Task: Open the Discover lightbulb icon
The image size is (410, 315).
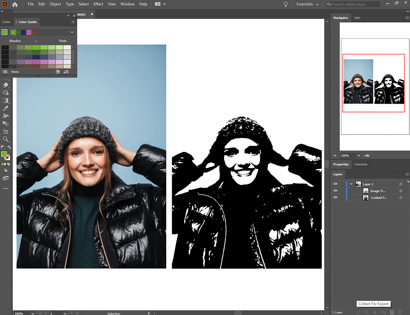Action: [x=286, y=4]
